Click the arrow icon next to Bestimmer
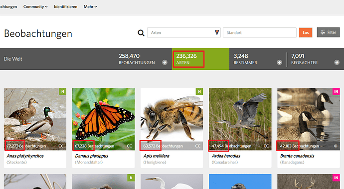The height and width of the screenshot is (189, 344). tap(279, 62)
